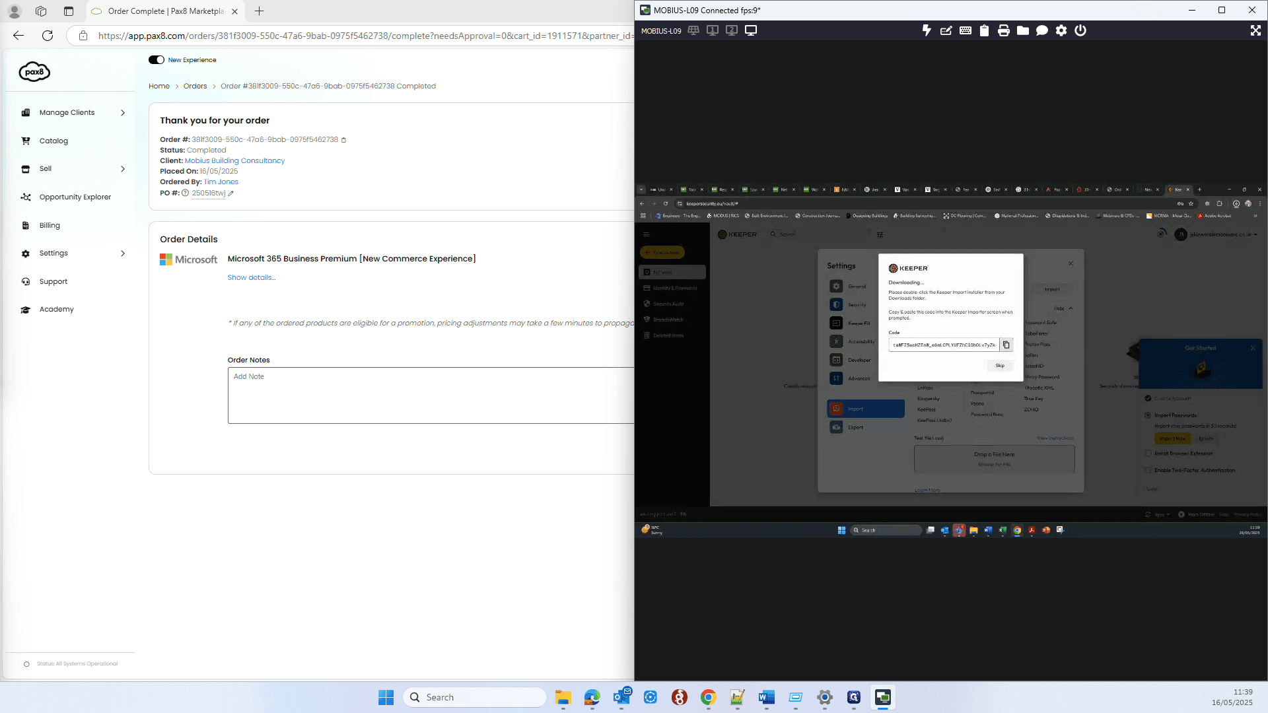This screenshot has width=1268, height=713.
Task: Open File Explorer from Windows taskbar
Action: click(563, 697)
